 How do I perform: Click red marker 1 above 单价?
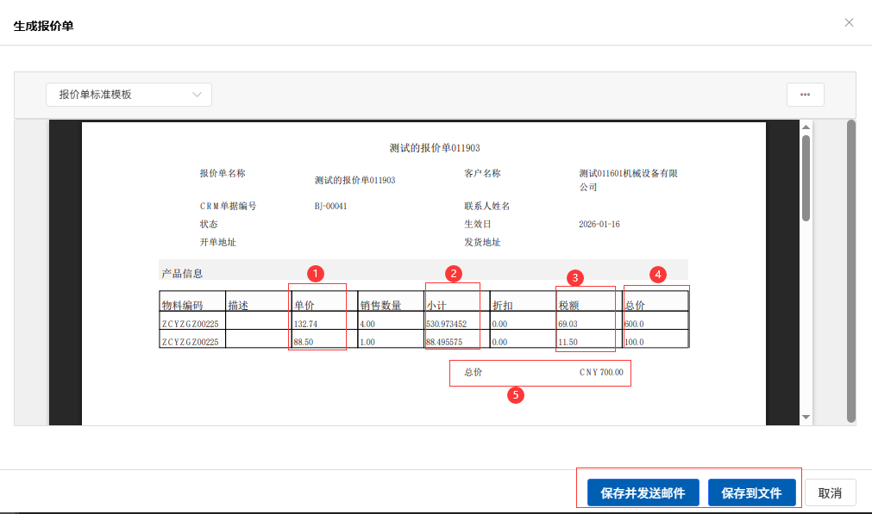coord(316,274)
